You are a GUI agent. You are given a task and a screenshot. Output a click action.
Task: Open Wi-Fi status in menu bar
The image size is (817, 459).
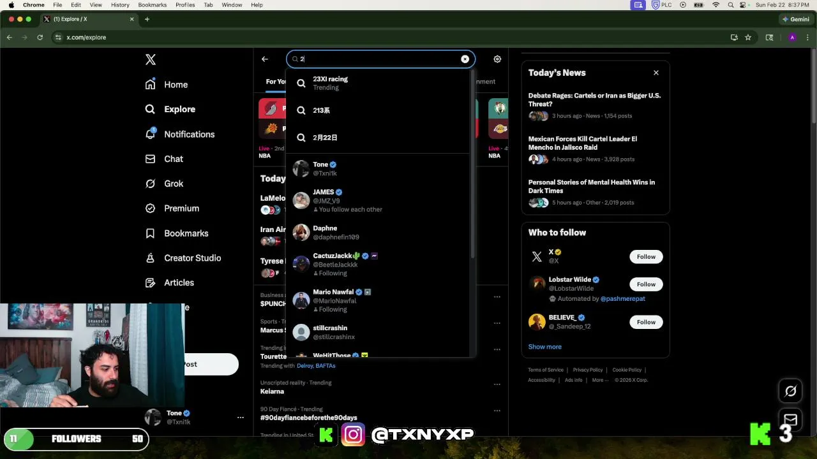(716, 5)
